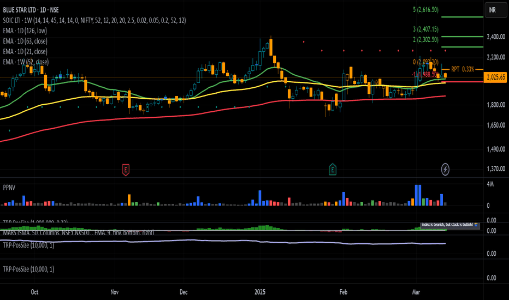This screenshot has width=509, height=300.
Task: Select the EMA 1W (52, close) legend
Action: [26, 62]
